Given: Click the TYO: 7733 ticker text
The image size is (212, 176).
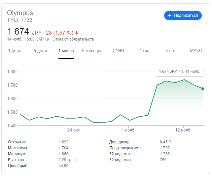Looking at the screenshot, I should (x=20, y=20).
